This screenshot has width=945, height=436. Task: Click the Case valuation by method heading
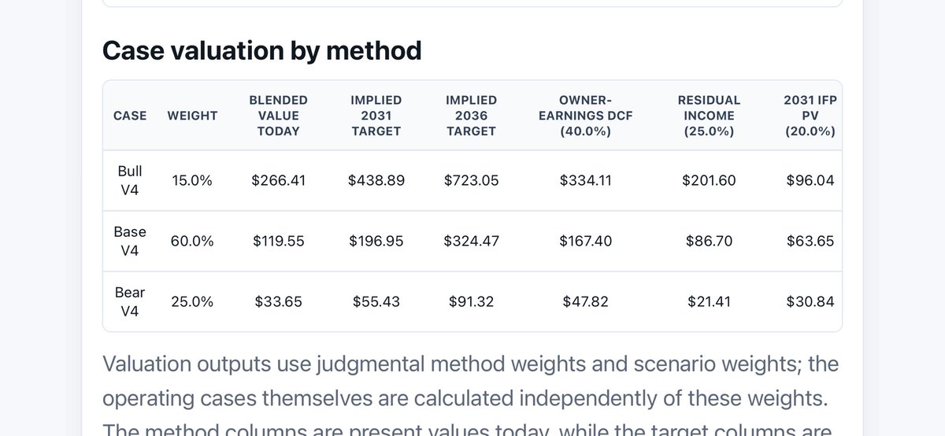[x=262, y=50]
